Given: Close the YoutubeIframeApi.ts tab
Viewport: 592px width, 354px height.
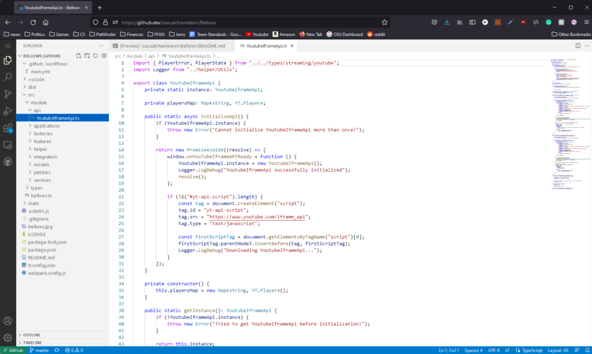Looking at the screenshot, I should click(291, 46).
